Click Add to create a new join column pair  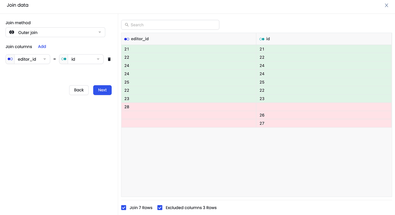(x=42, y=46)
